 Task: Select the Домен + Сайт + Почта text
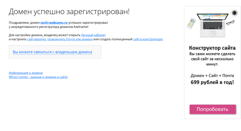(212, 76)
